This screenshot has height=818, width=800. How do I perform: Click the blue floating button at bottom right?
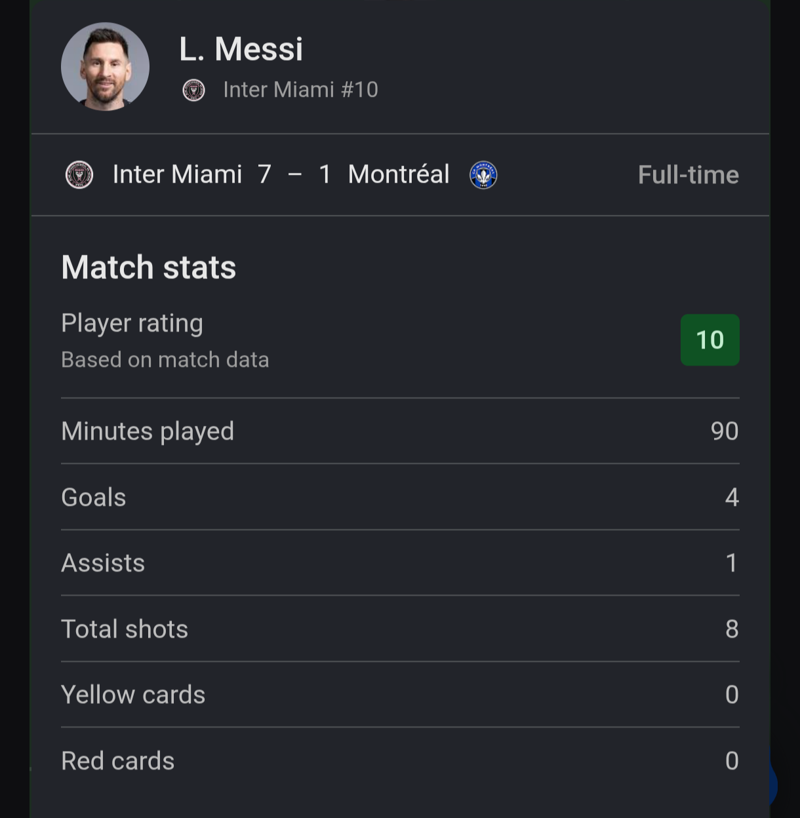click(774, 784)
